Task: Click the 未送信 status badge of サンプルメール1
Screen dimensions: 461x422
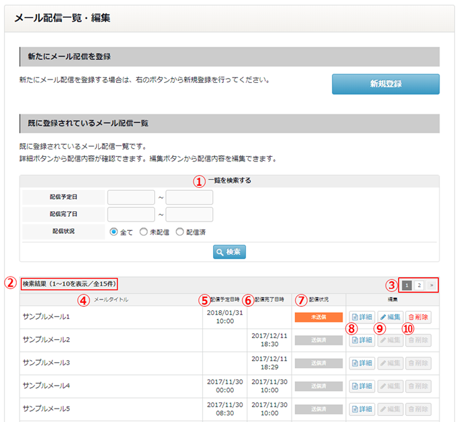Action: pos(319,317)
